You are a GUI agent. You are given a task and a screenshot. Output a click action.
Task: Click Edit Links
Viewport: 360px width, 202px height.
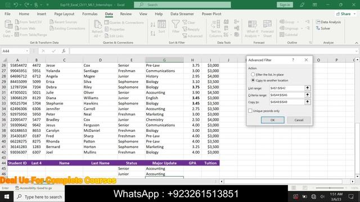114,36
